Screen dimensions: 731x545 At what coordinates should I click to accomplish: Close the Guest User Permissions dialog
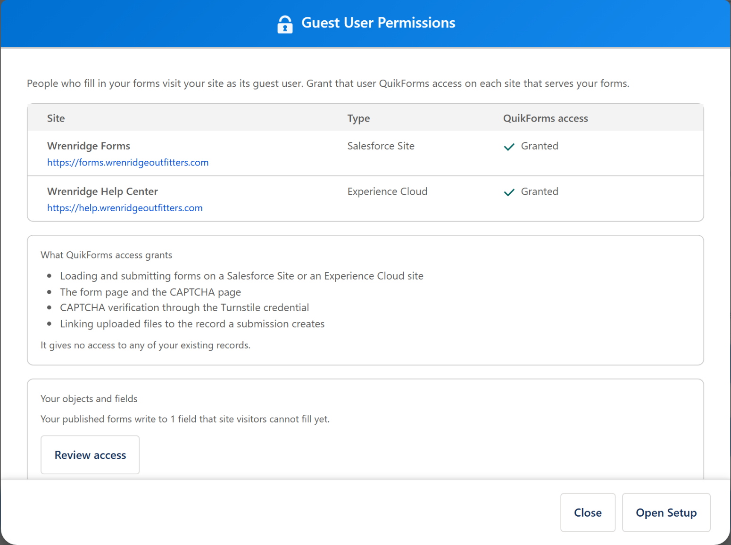click(588, 512)
